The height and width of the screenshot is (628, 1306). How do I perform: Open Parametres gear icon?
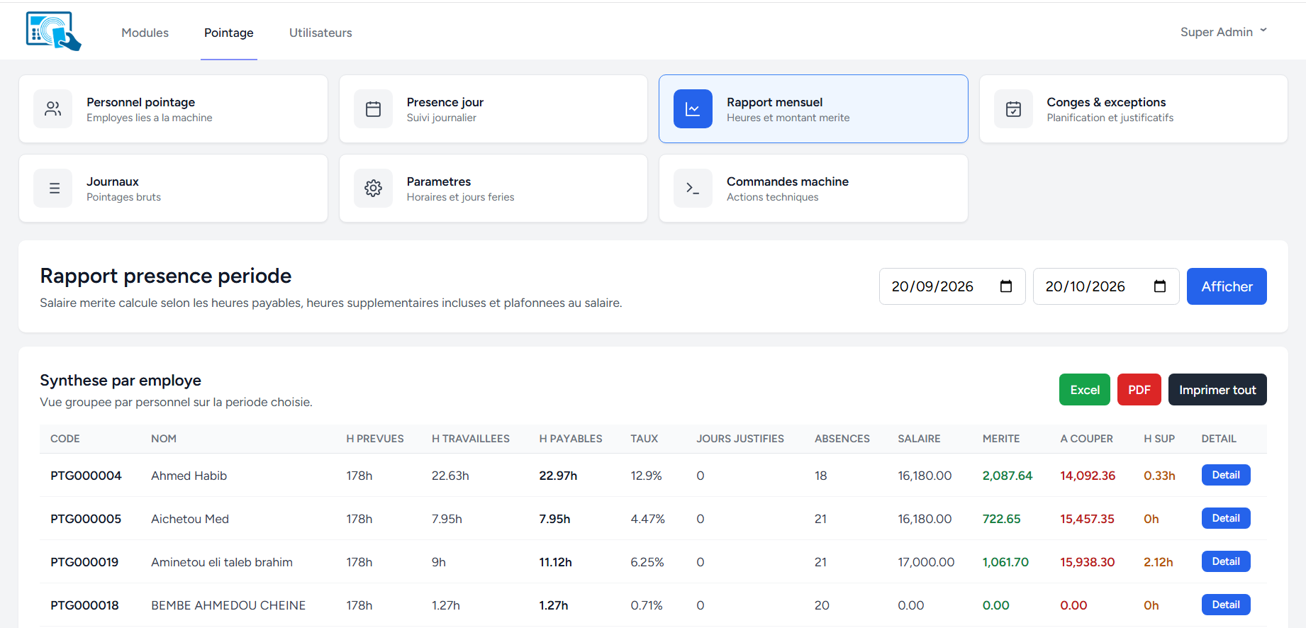pyautogui.click(x=373, y=188)
